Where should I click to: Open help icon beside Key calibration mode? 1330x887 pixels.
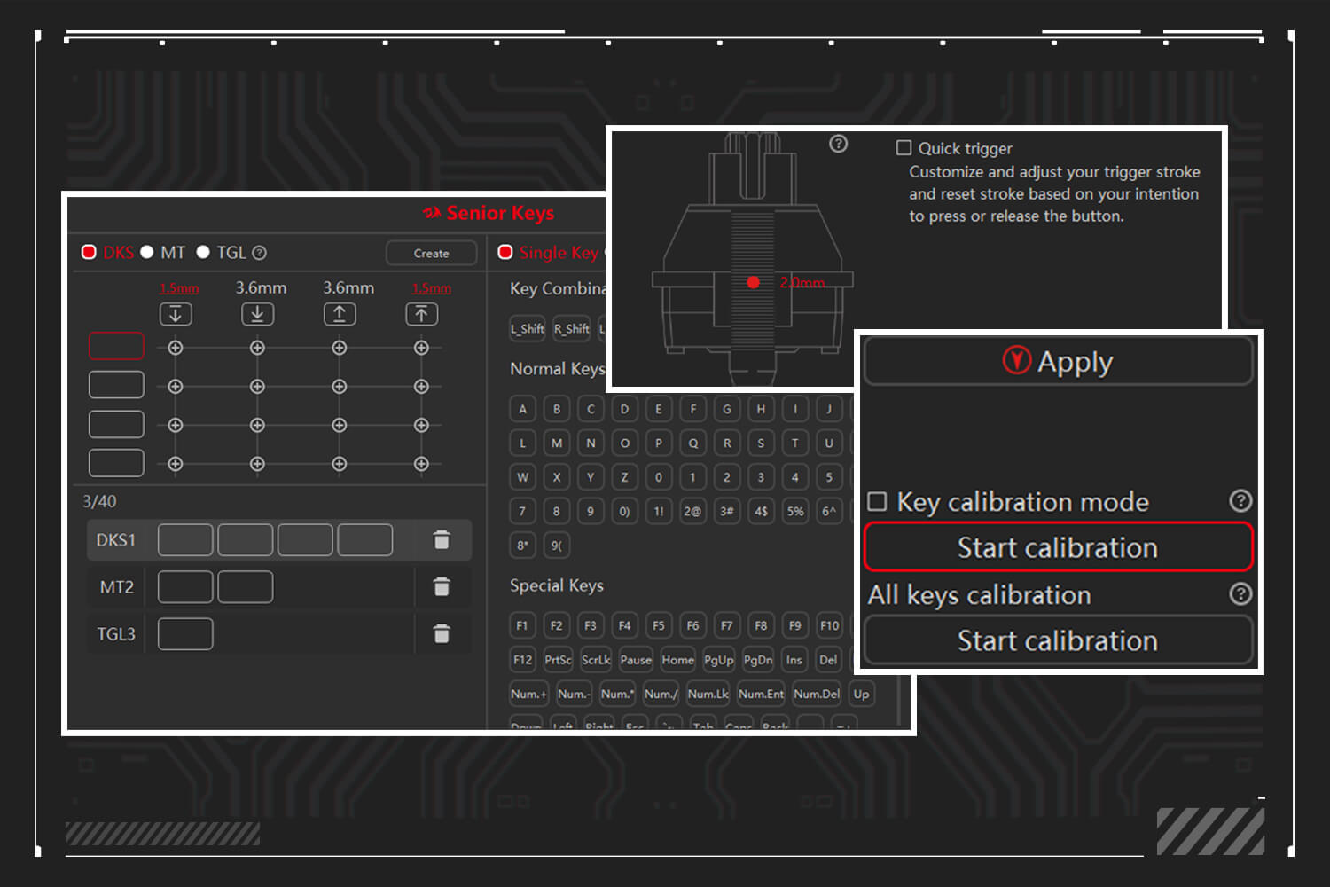coord(1240,501)
